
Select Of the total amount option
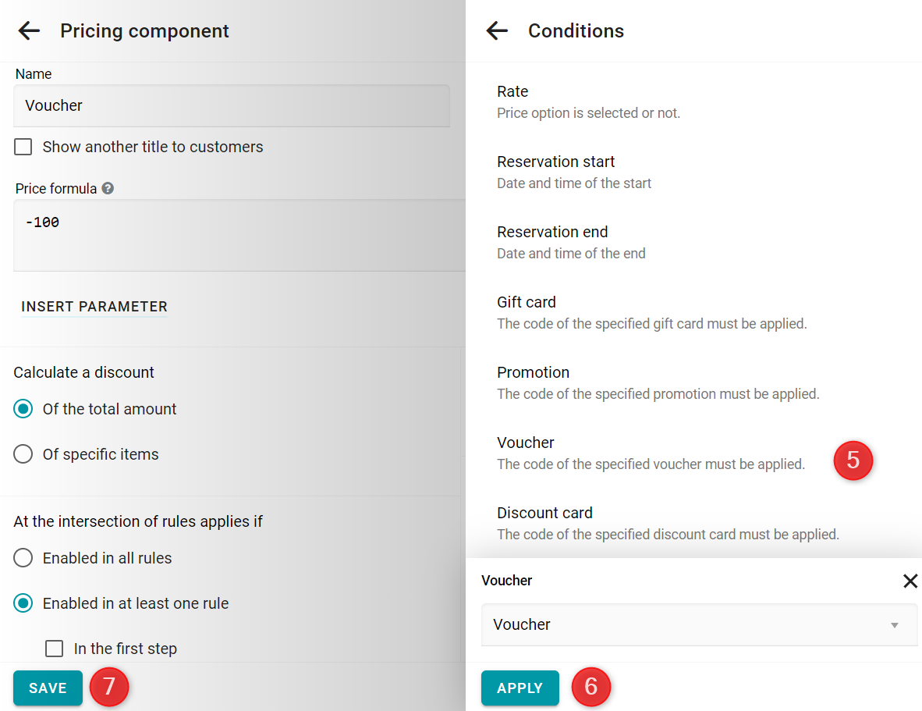[x=23, y=409]
